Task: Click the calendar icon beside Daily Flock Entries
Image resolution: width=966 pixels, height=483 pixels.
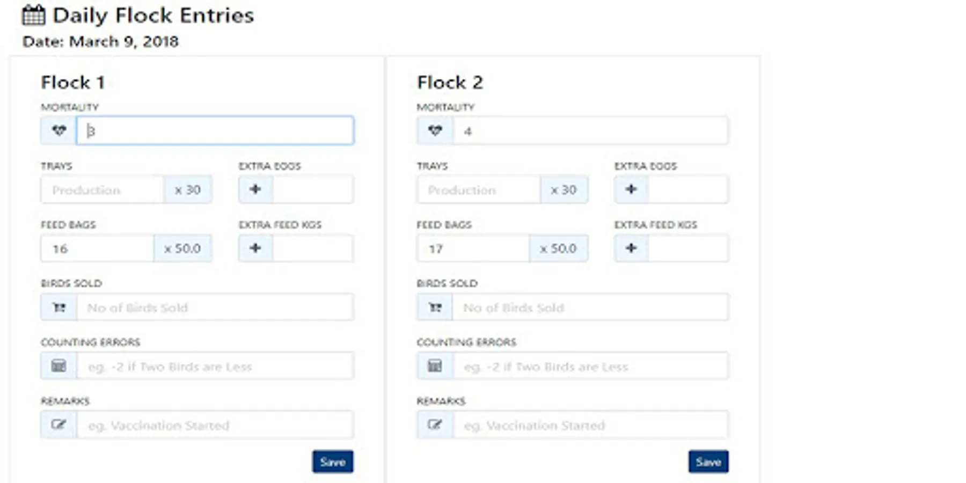Action: click(33, 16)
